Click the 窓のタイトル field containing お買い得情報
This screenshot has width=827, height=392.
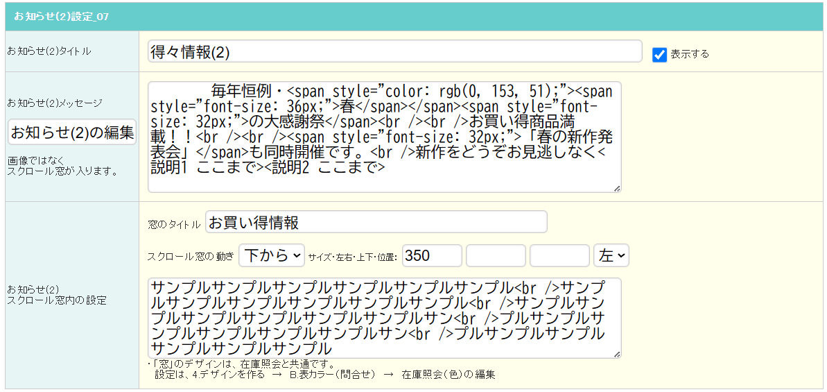[376, 223]
